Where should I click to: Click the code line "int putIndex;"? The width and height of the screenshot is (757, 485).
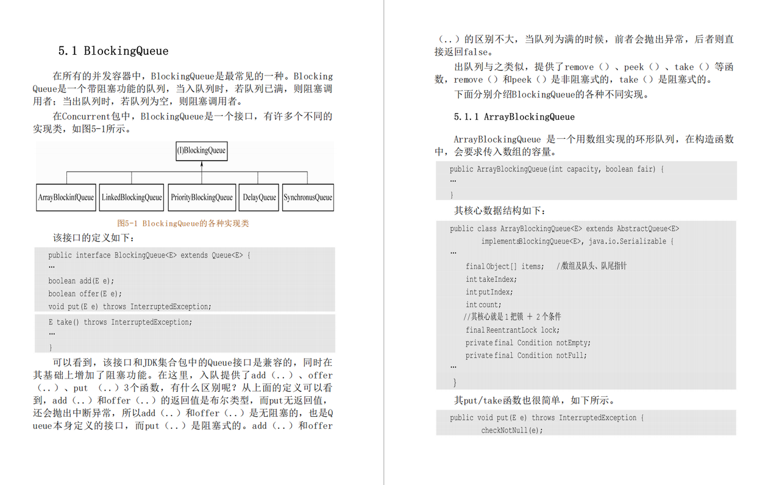coord(489,292)
